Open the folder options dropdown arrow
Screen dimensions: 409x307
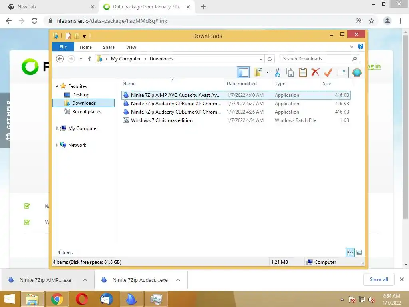tap(268, 72)
